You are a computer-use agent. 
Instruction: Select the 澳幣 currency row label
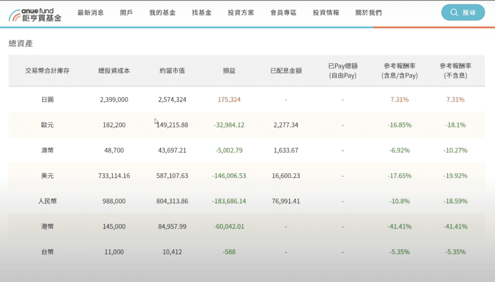point(47,150)
